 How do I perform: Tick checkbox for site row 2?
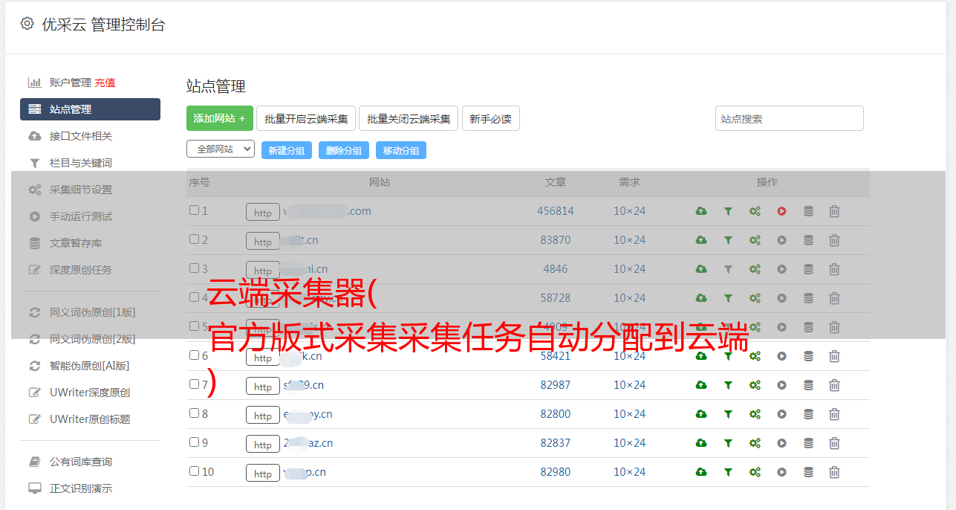[x=194, y=239]
